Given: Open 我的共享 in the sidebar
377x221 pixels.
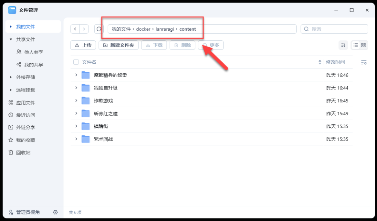Looking at the screenshot, I should 34,65.
